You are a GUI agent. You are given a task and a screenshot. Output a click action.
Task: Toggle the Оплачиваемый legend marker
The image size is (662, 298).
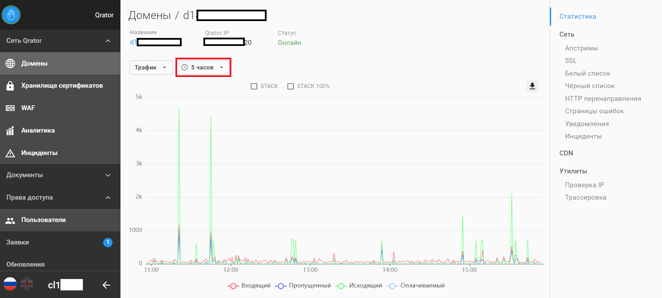tap(392, 286)
